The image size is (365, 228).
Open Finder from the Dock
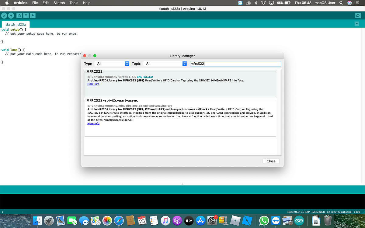pos(37,221)
